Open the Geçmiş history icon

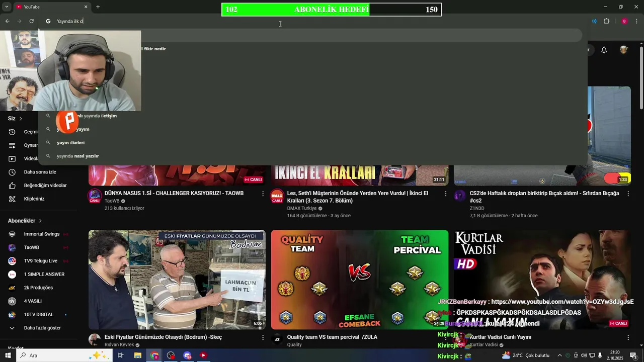point(13,132)
